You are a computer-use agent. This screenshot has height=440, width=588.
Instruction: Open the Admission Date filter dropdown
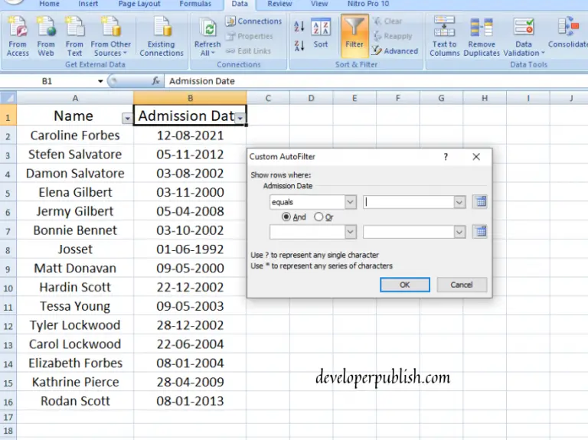[240, 119]
